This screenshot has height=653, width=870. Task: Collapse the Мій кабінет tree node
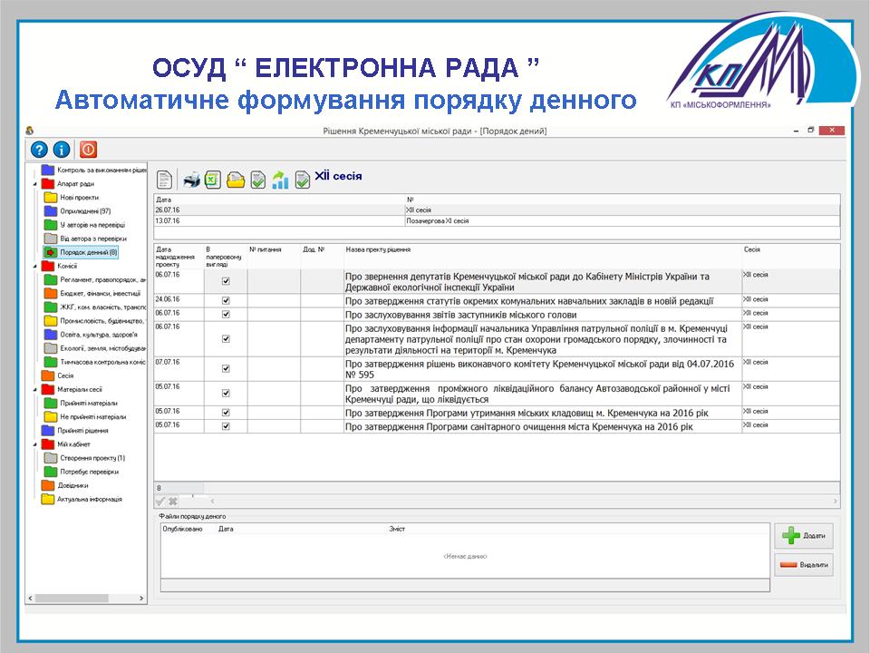(x=34, y=444)
